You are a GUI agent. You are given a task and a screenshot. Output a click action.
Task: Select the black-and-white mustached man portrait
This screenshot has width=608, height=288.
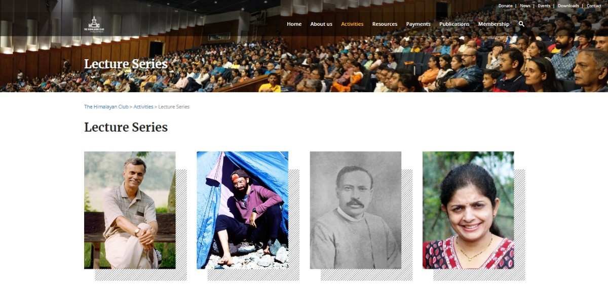click(355, 210)
